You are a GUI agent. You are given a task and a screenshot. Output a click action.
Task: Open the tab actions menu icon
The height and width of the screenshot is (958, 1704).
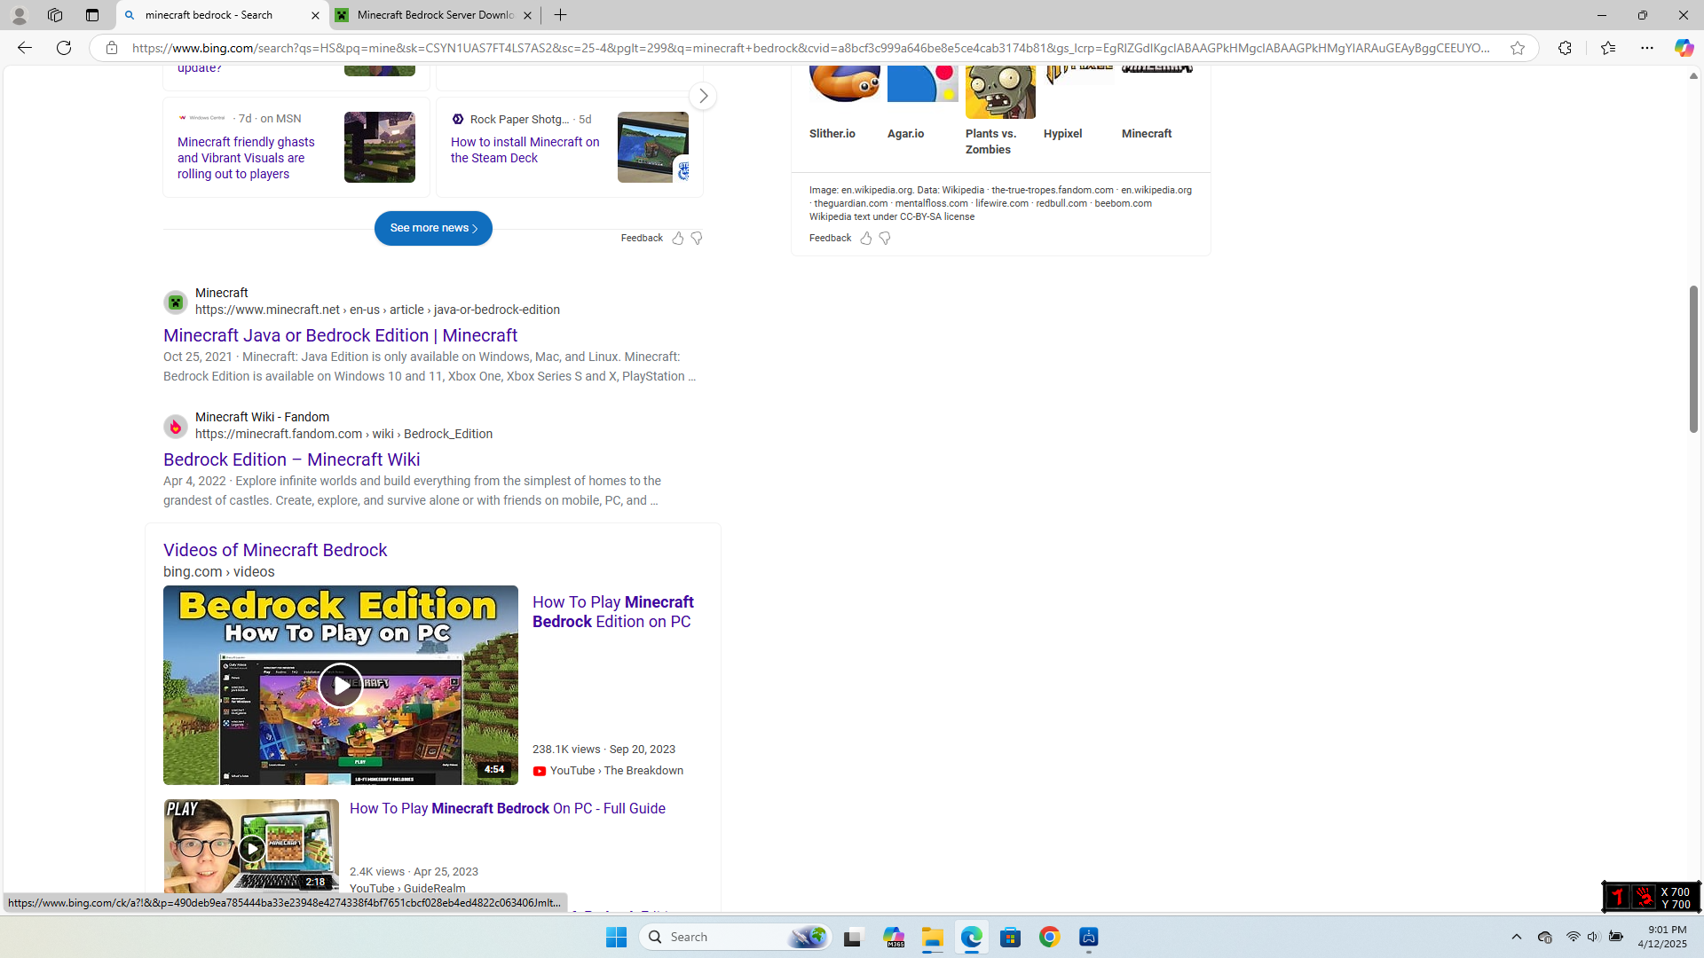(x=92, y=15)
